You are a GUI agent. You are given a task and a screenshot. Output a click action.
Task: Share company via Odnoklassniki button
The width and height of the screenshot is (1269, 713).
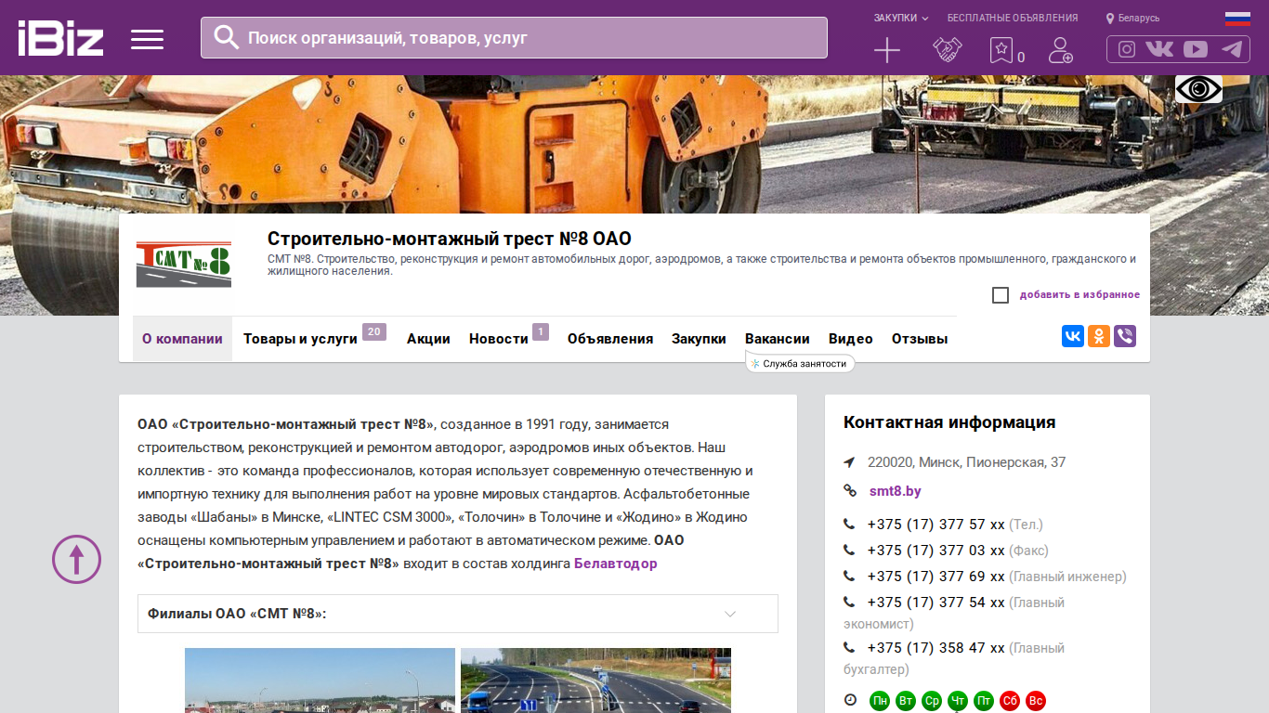(1099, 336)
